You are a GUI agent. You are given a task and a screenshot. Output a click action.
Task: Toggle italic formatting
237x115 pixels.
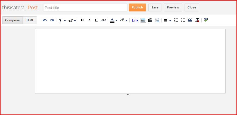(x=89, y=20)
